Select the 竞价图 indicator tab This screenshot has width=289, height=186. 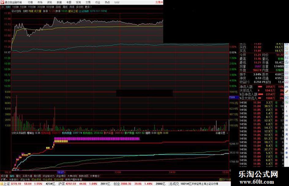tap(37, 176)
